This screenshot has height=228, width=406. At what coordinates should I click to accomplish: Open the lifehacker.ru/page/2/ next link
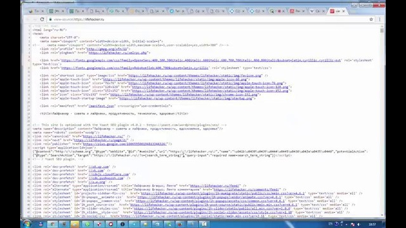[x=101, y=140]
